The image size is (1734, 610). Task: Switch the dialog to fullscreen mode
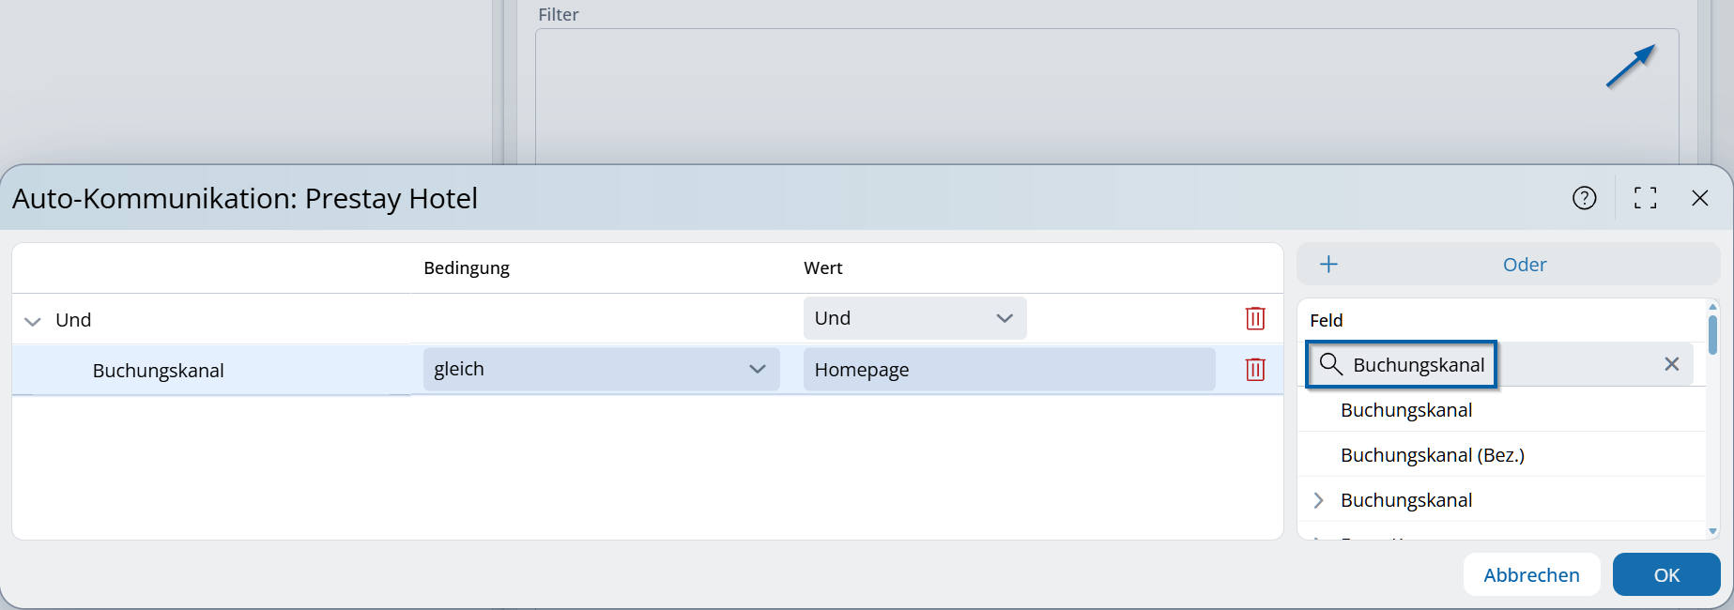point(1645,198)
